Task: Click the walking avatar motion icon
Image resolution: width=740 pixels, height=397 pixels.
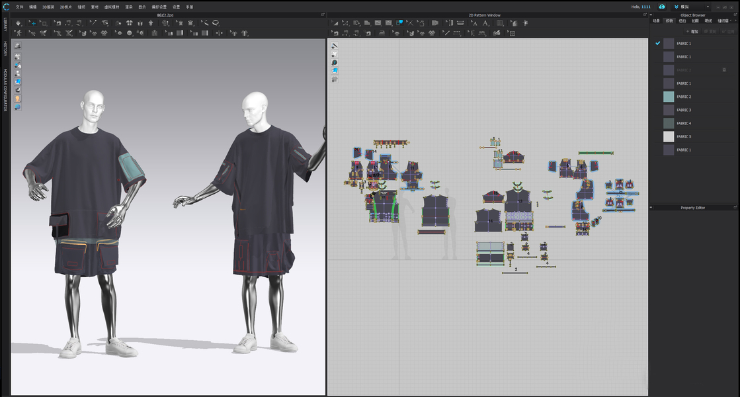Action: point(19,33)
